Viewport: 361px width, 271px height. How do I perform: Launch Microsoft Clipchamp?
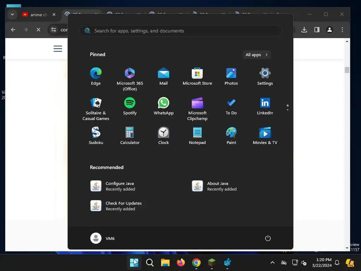pos(197,109)
